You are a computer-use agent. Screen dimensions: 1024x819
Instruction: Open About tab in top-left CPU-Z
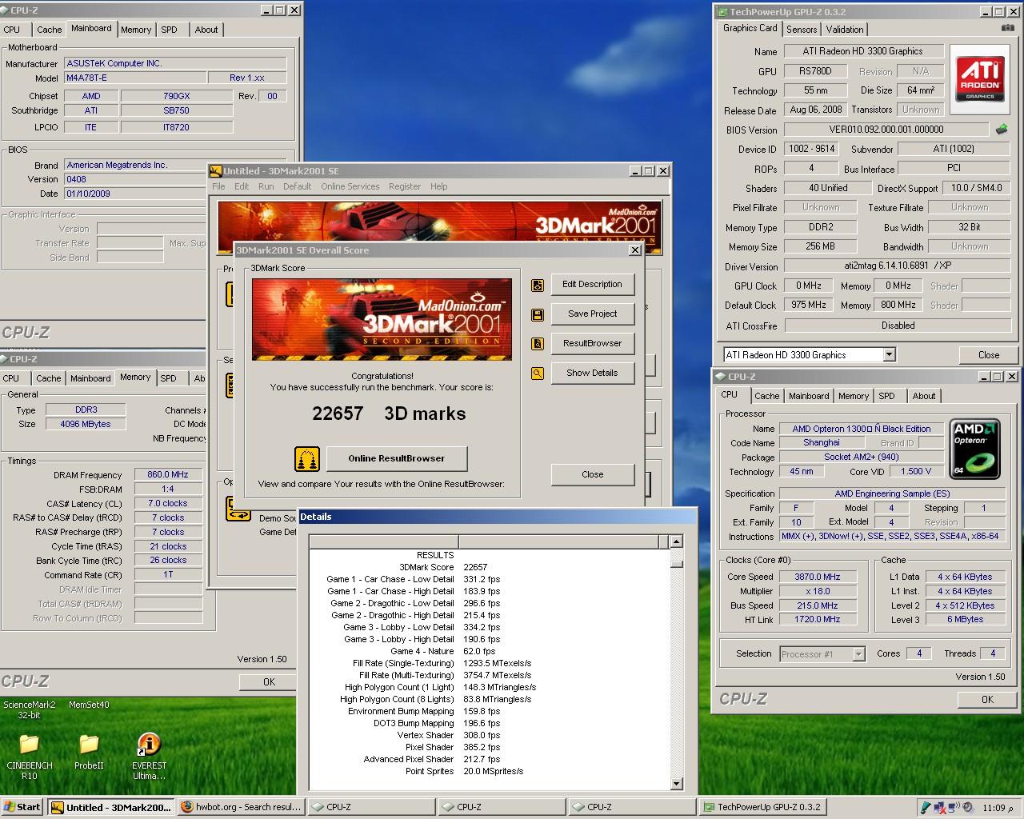tap(206, 30)
